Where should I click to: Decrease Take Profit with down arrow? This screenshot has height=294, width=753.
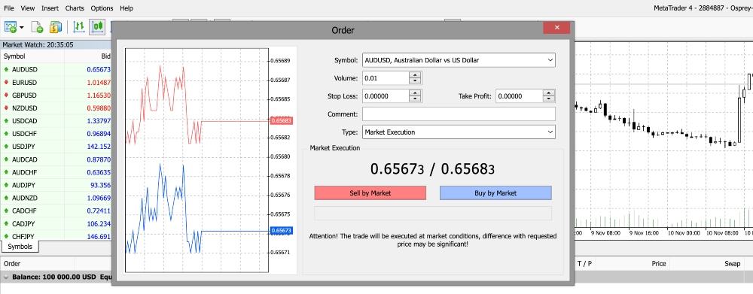point(548,99)
